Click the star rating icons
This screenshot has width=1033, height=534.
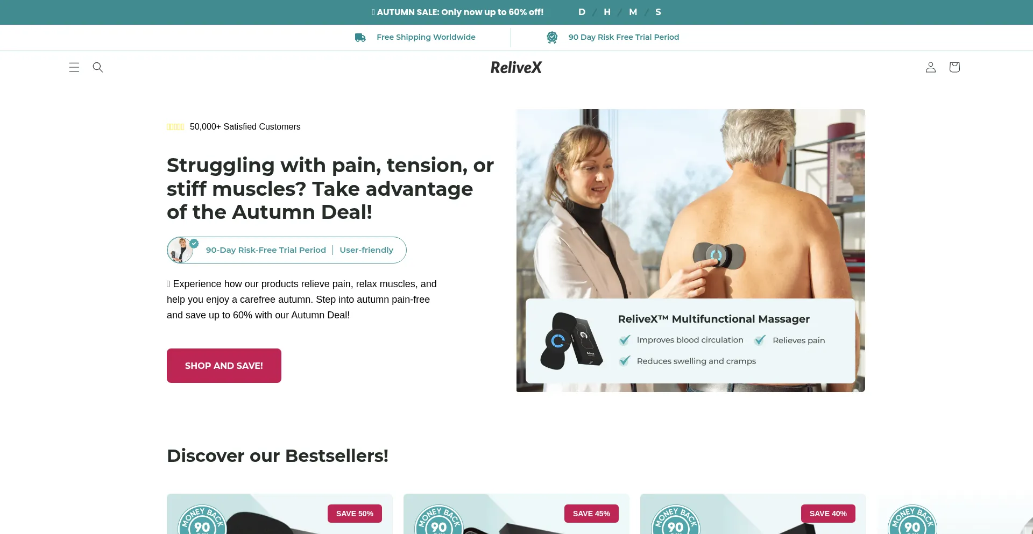(175, 127)
